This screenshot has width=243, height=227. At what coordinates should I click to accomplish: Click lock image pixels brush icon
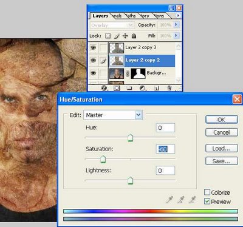coord(117,36)
